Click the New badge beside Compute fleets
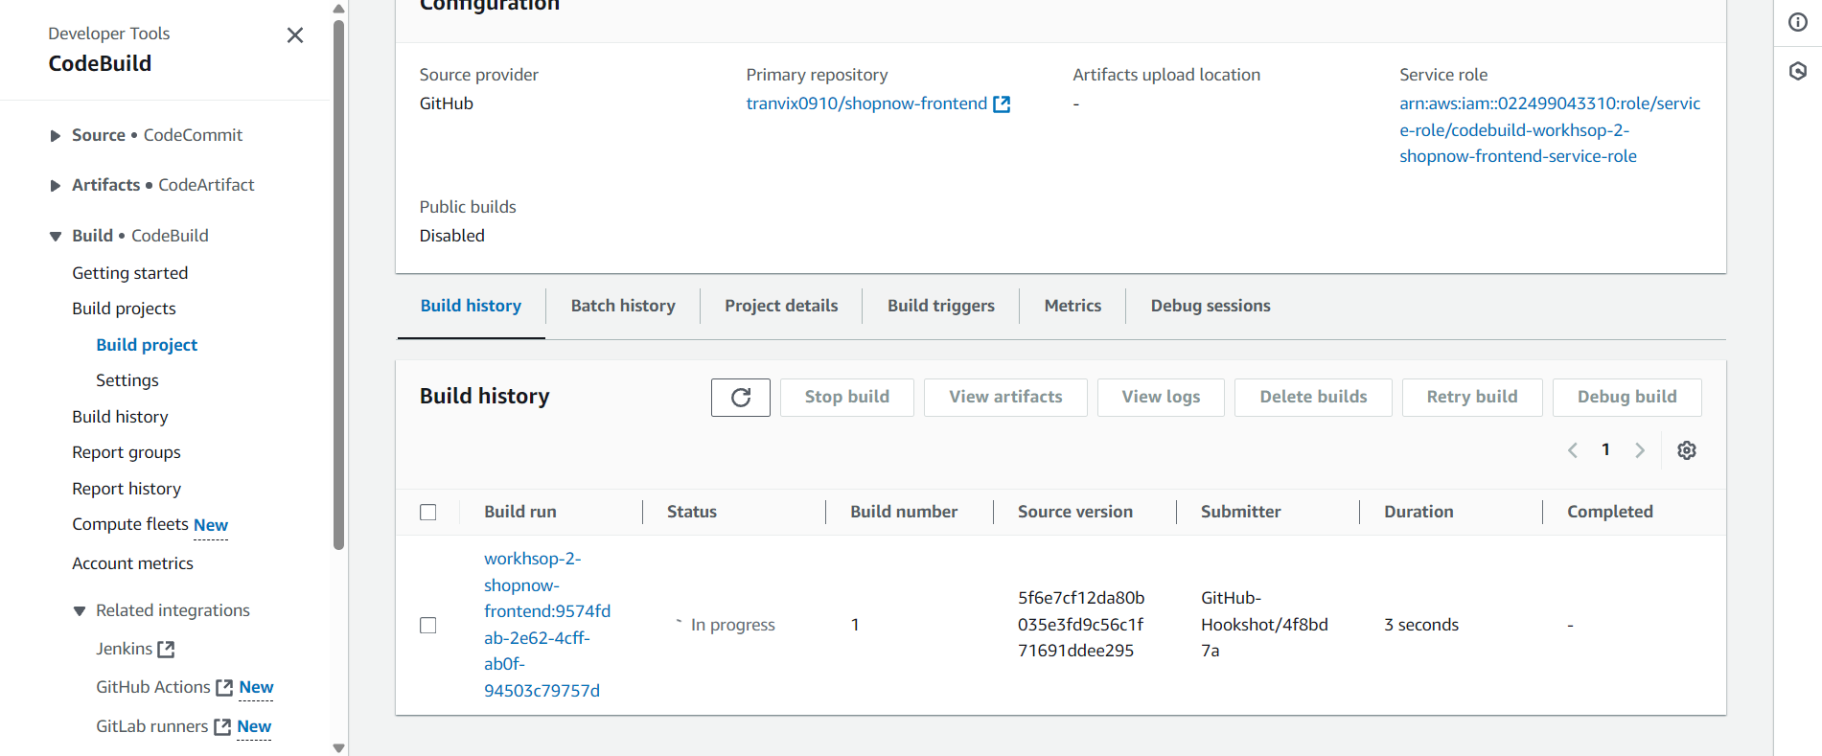 click(211, 525)
